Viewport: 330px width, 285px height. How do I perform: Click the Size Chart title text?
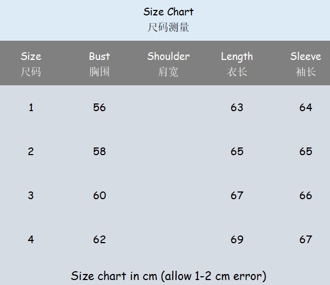tap(168, 12)
